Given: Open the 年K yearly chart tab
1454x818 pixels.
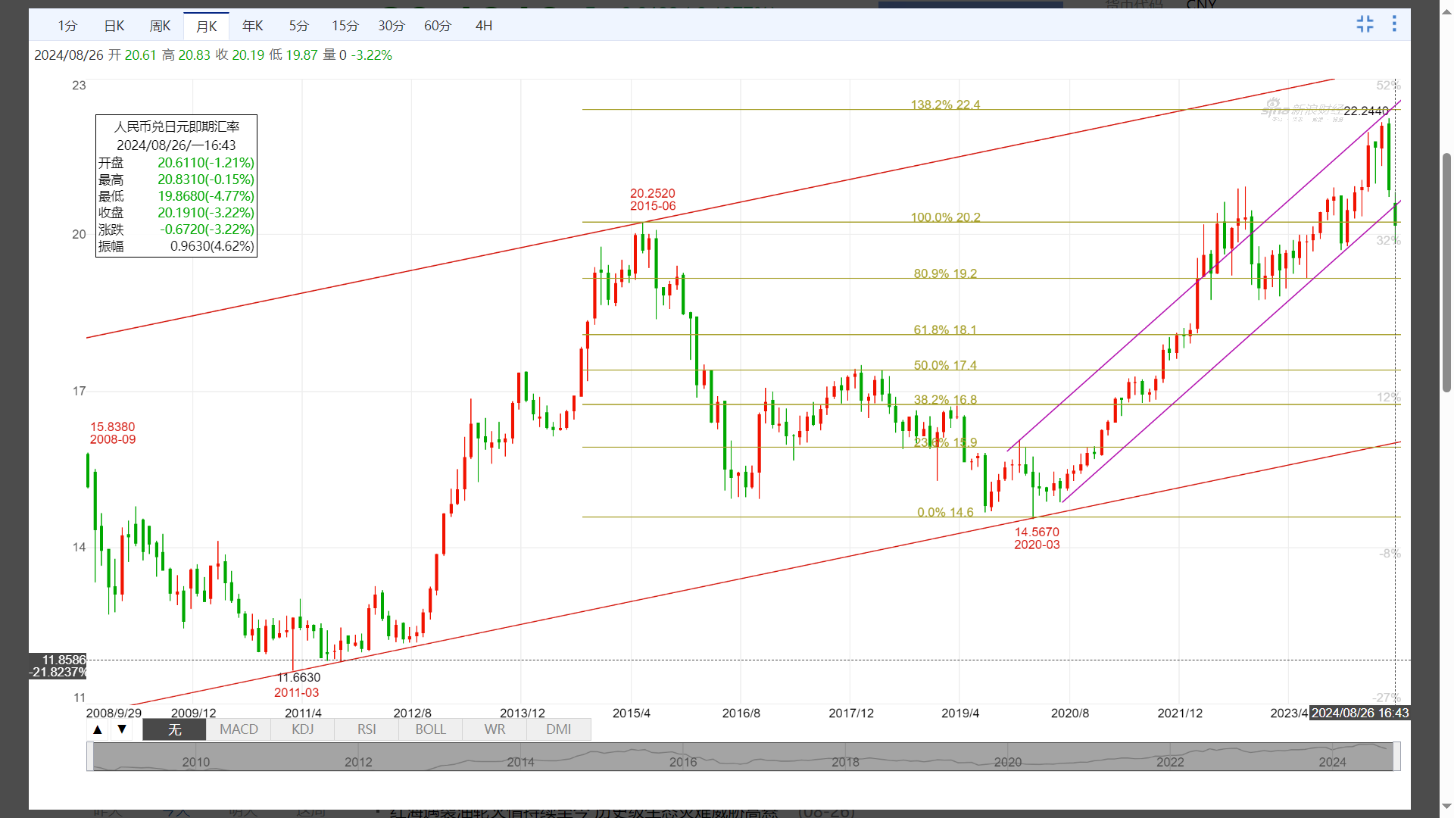Looking at the screenshot, I should [252, 26].
